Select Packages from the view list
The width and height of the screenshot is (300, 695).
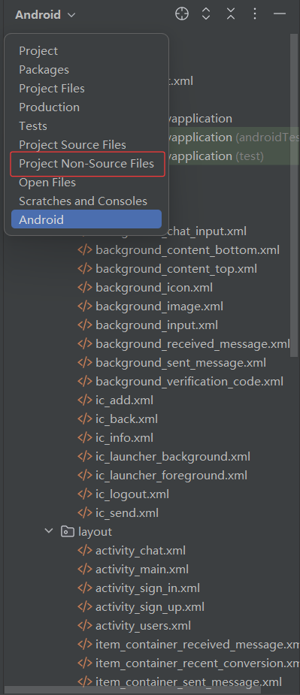44,70
